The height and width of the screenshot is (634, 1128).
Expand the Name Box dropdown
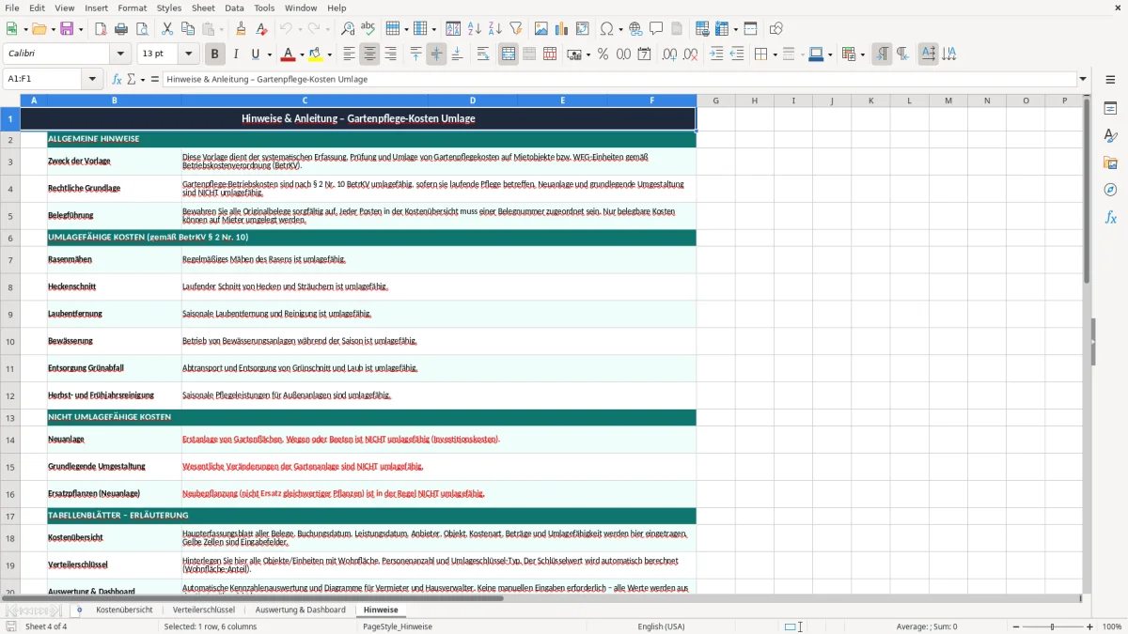point(92,80)
